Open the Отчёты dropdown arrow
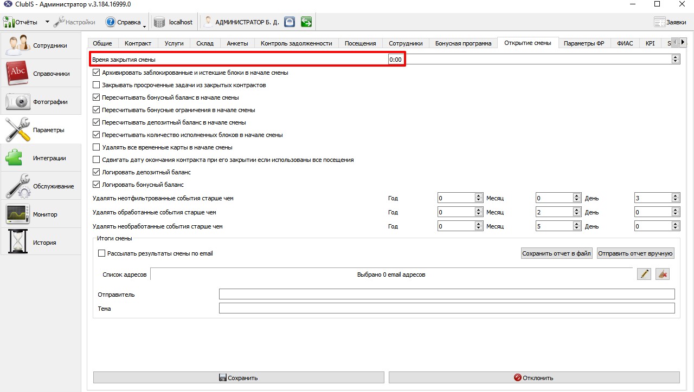 [x=47, y=22]
